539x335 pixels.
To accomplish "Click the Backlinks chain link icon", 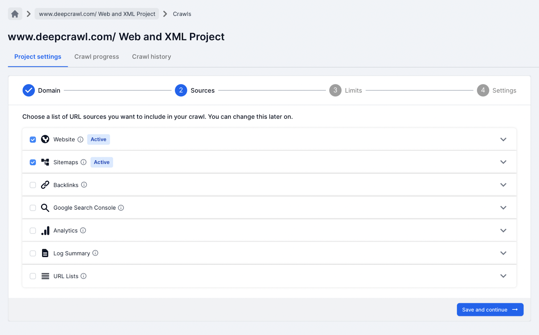I will [45, 185].
